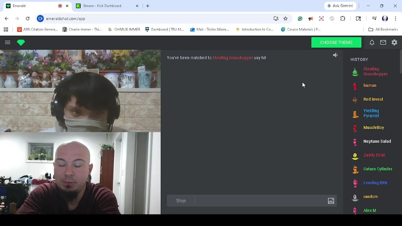Screen dimensions: 402x226
Task: Open the Grammarly extension icon
Action: click(x=300, y=19)
